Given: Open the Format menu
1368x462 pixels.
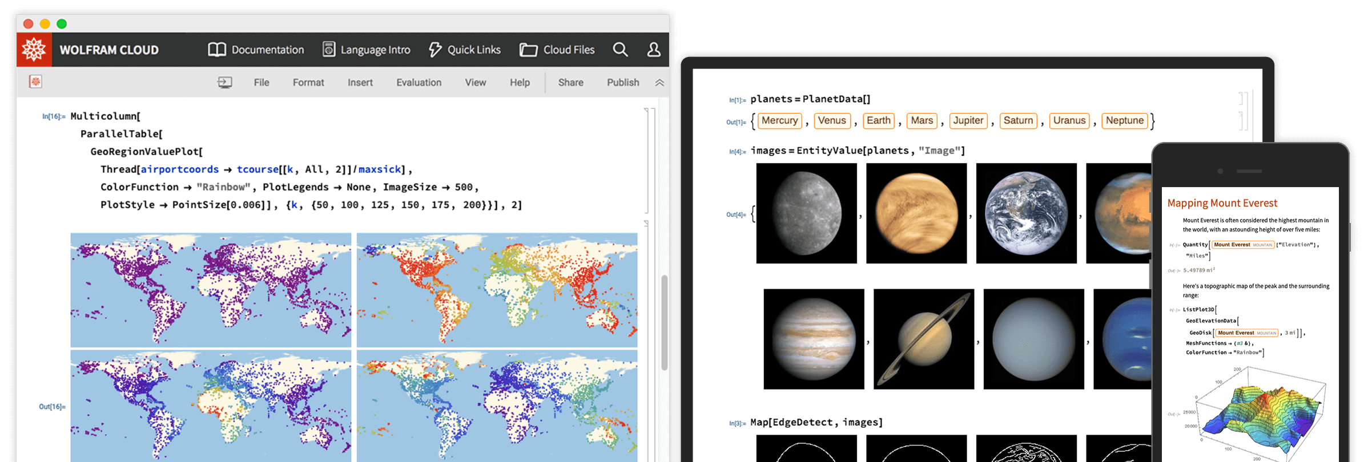Looking at the screenshot, I should click(x=308, y=83).
